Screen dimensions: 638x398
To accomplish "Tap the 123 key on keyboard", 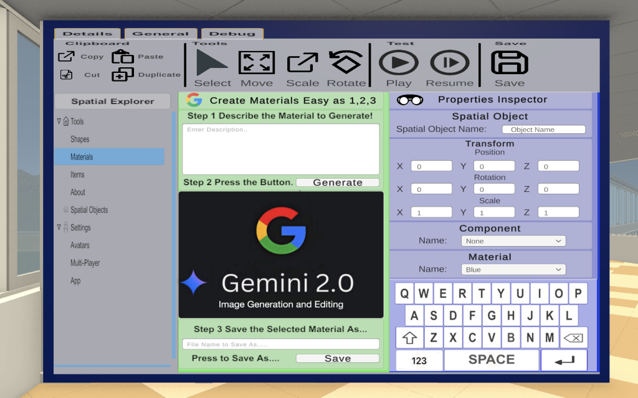I will [419, 360].
